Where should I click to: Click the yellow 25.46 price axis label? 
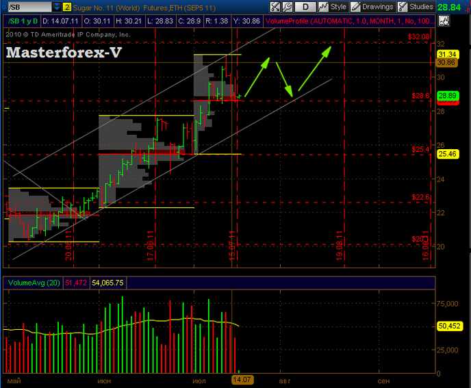[447, 154]
